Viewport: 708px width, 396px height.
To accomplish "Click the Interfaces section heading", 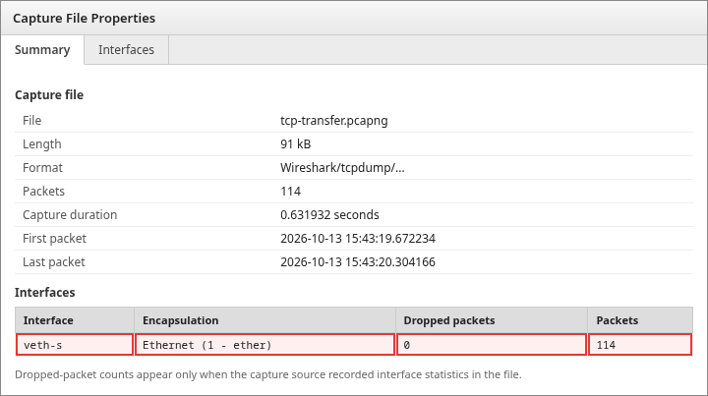I will (44, 293).
